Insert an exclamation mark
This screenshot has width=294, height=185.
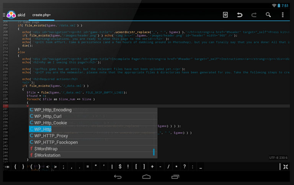(128, 167)
